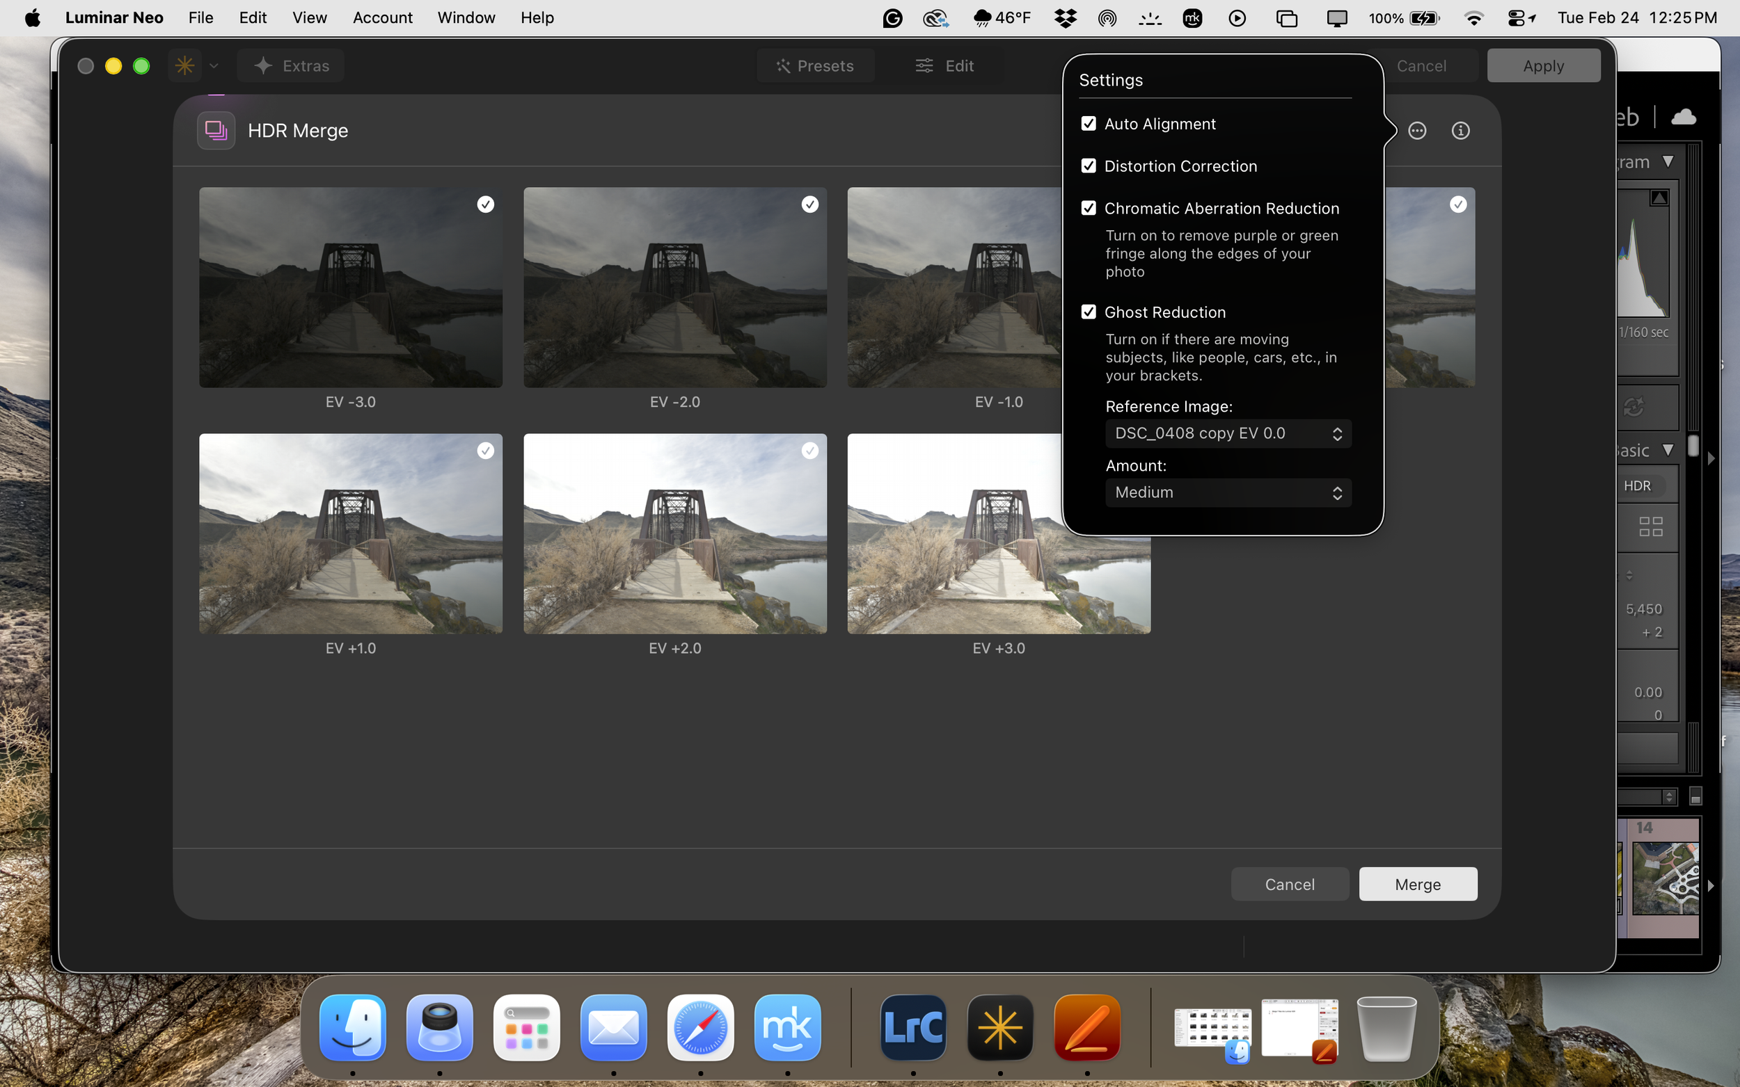
Task: Click the info icon in HDR Merge
Action: pyautogui.click(x=1460, y=131)
